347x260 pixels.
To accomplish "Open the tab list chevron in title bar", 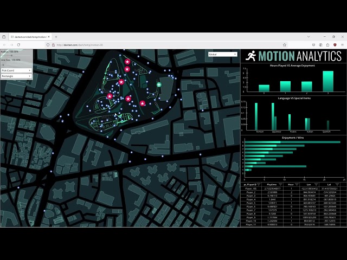I will (x=309, y=37).
